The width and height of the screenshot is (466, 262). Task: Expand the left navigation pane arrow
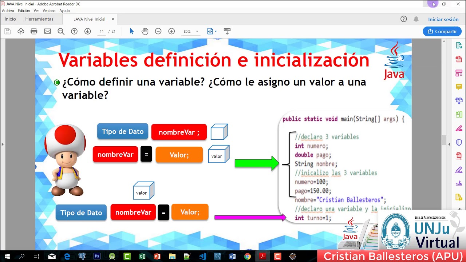click(x=2, y=144)
